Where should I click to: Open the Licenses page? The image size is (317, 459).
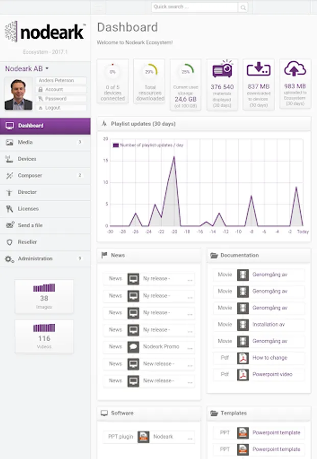click(45, 209)
